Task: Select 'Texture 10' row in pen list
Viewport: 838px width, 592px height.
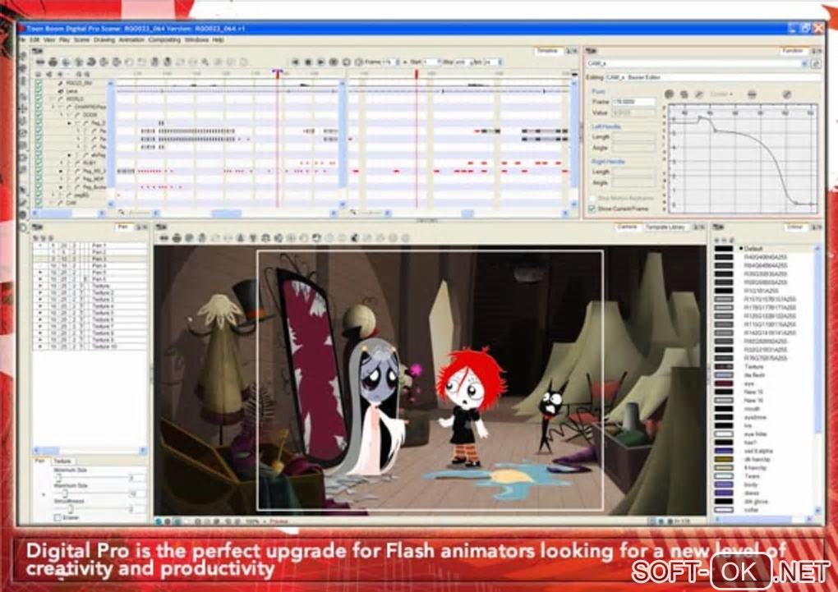Action: [x=90, y=346]
